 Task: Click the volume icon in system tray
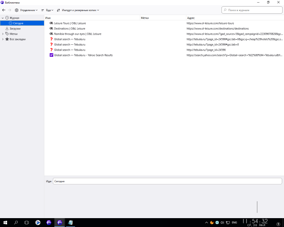(x=222, y=223)
